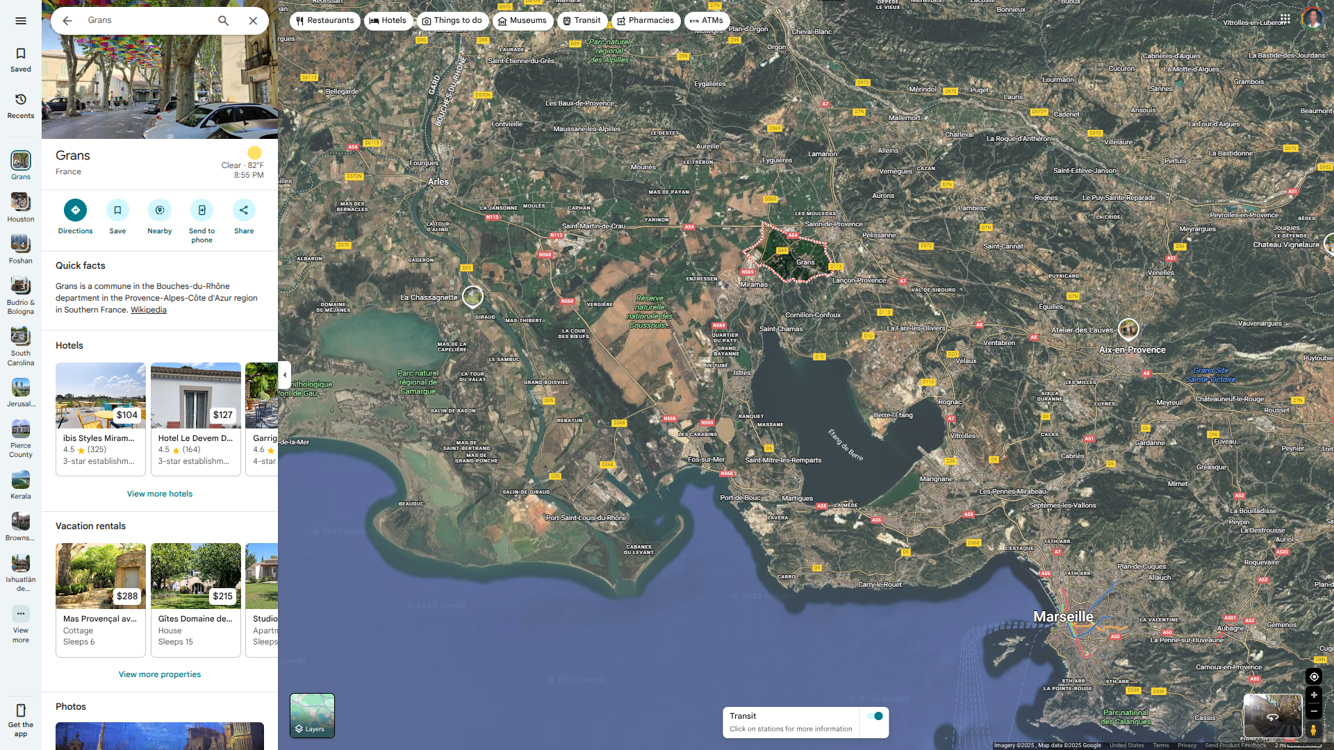Open the hamburger main menu
The image size is (1334, 750).
(21, 21)
